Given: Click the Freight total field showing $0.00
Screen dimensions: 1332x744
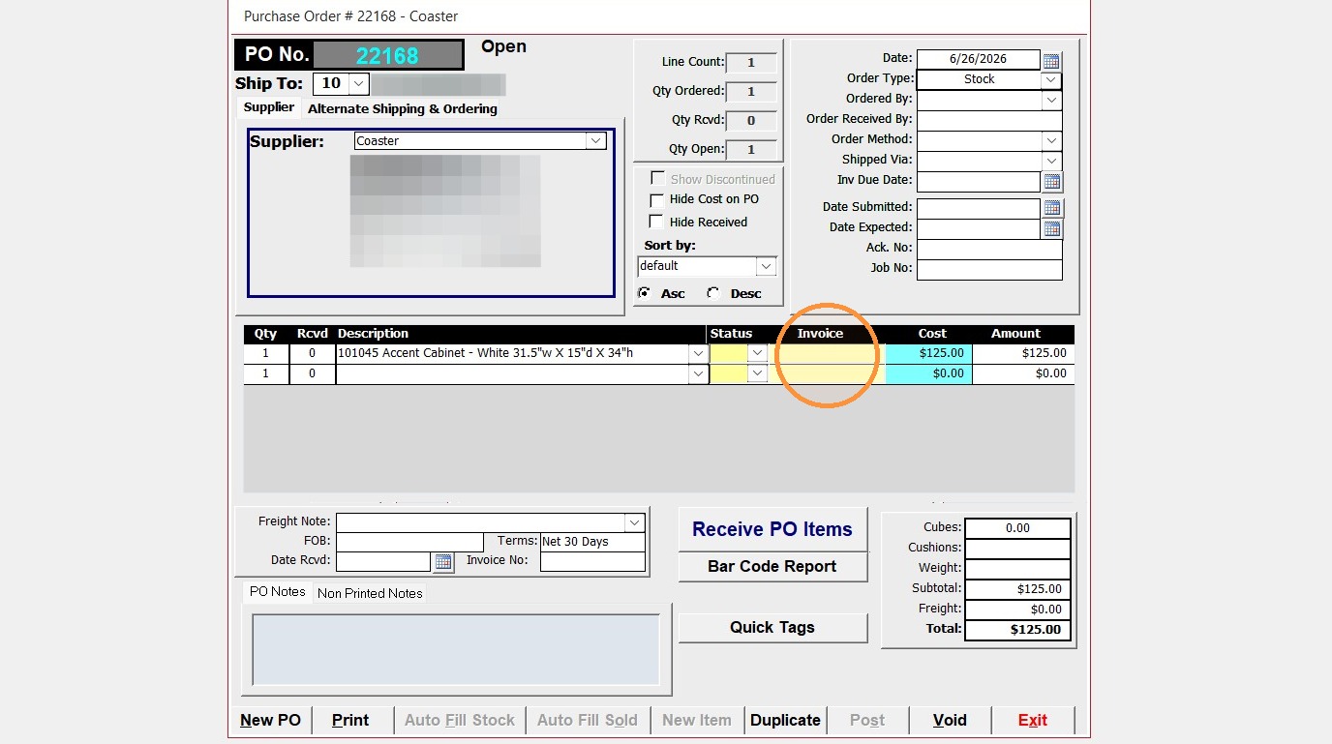Looking at the screenshot, I should 1017,610.
